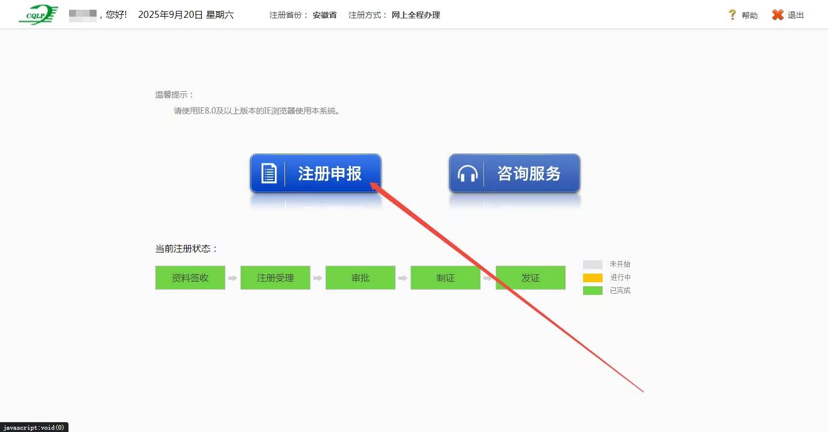Select the 制证 status step
Screen dimensions: 828x432
446,278
